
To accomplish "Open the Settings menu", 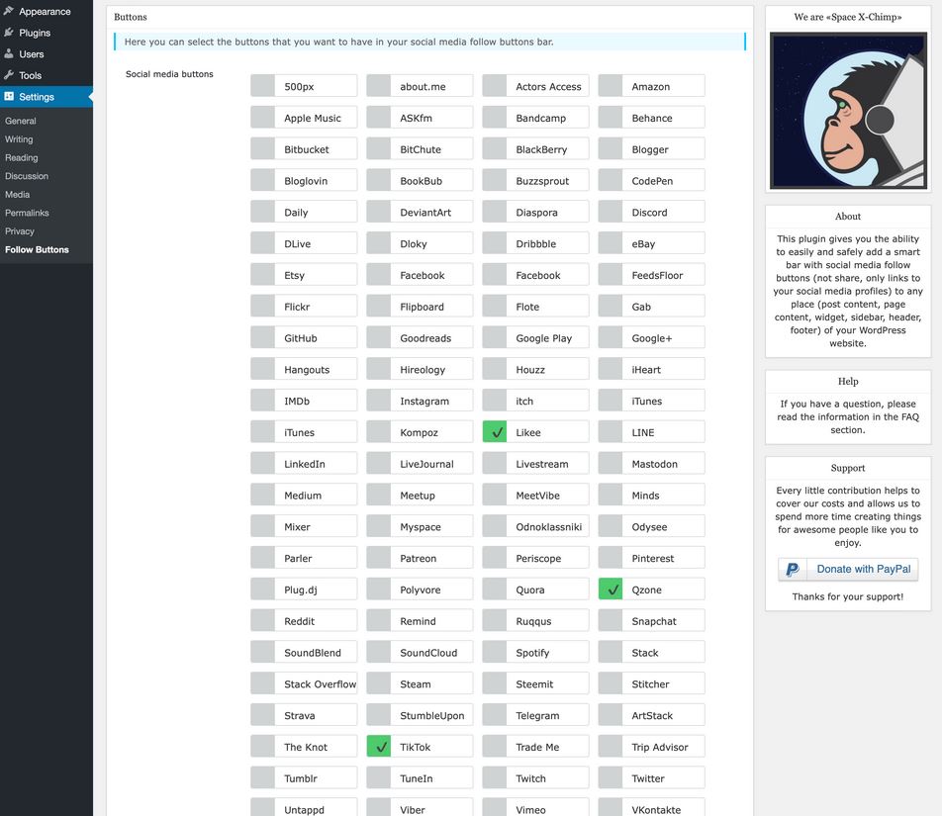I will [47, 96].
